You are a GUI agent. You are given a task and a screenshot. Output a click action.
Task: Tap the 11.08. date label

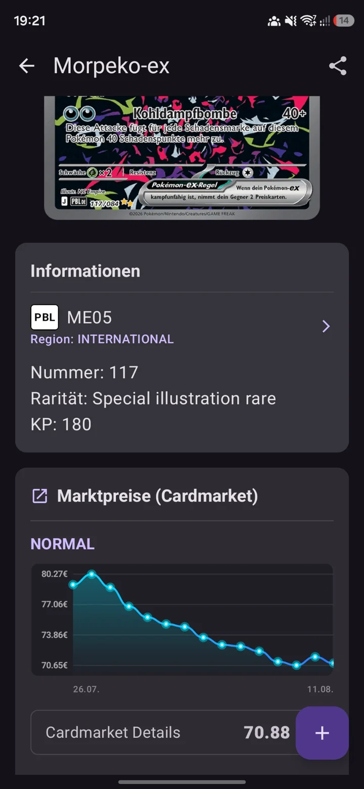click(321, 689)
